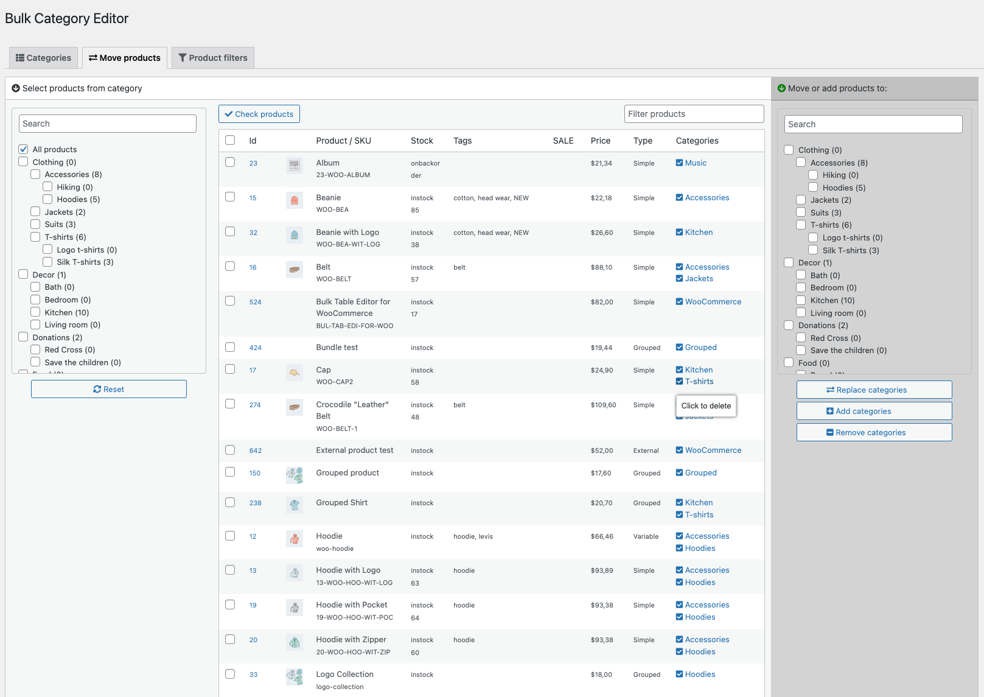This screenshot has width=984, height=697.
Task: Uncheck the Music category on the Album row
Action: click(679, 163)
